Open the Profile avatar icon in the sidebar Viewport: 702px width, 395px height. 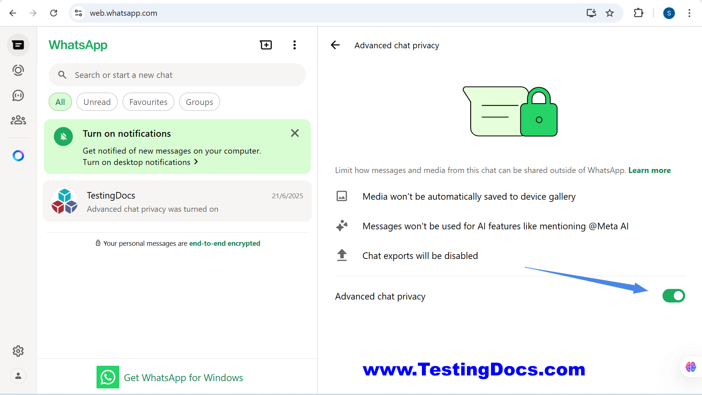coord(18,376)
